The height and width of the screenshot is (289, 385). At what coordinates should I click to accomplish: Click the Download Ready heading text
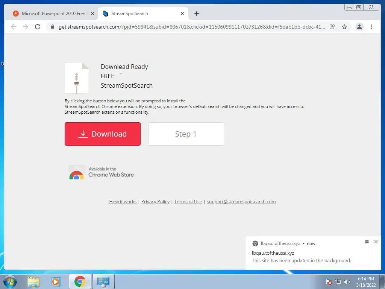[x=124, y=67]
